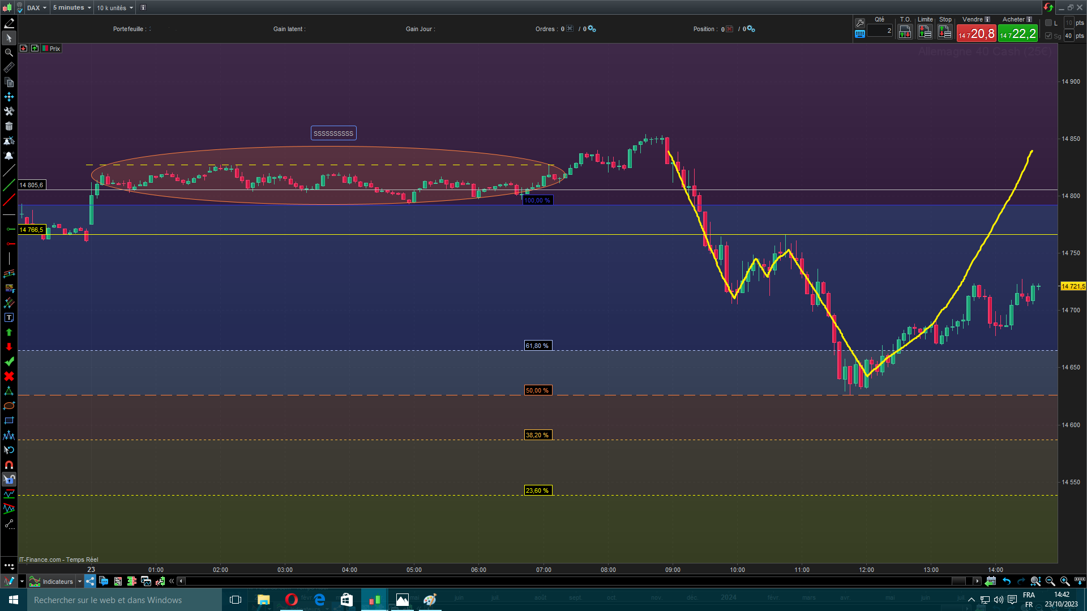1087x611 pixels.
Task: Enable the L limit checkbox
Action: 1049,23
